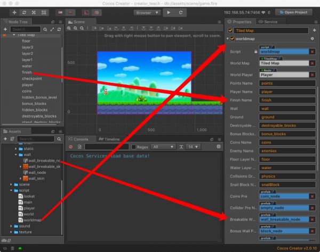
Task: Clear the coin_node prefab reference
Action: 312,196
